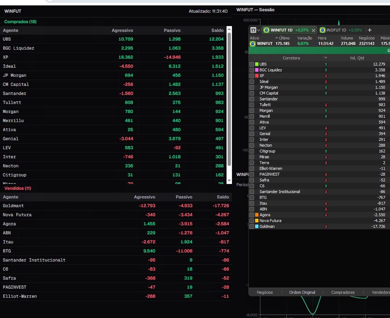
Task: Sort Vendidos table by Saldo header
Action: [x=223, y=197]
